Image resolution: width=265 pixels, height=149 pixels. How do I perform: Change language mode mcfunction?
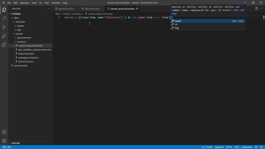[247, 147]
